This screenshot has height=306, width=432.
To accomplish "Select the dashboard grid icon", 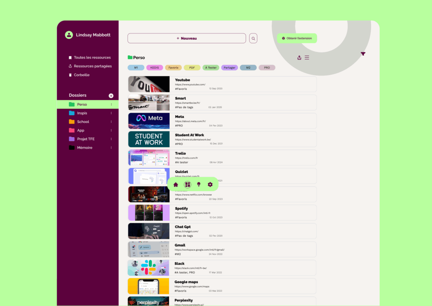I will 187,184.
